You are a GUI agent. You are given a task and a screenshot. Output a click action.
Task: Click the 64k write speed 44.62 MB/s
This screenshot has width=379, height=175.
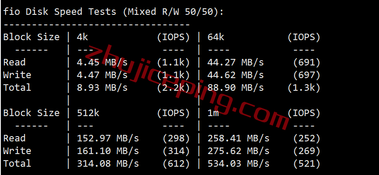(x=236, y=75)
